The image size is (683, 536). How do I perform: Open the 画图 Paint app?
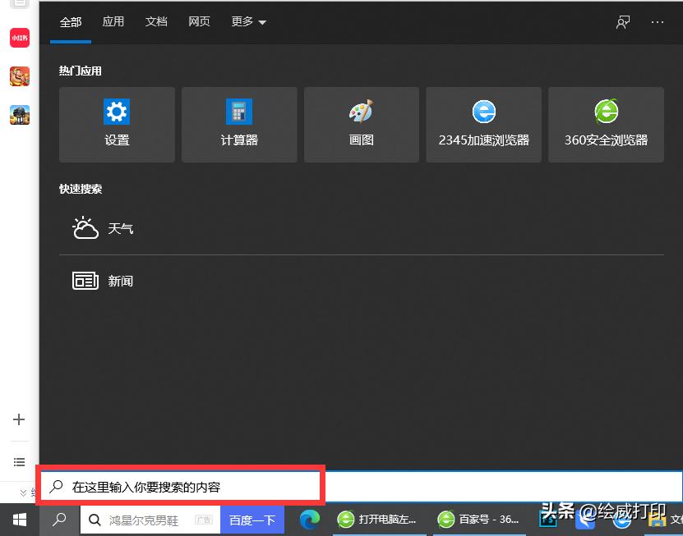361,124
